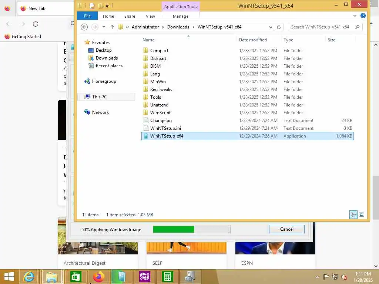Open the Manage tab under Application Tools
The height and width of the screenshot is (284, 379).
[x=181, y=16]
